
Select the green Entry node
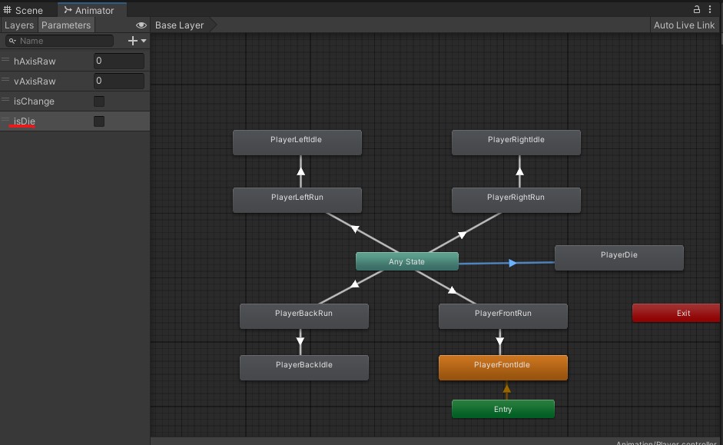(503, 409)
